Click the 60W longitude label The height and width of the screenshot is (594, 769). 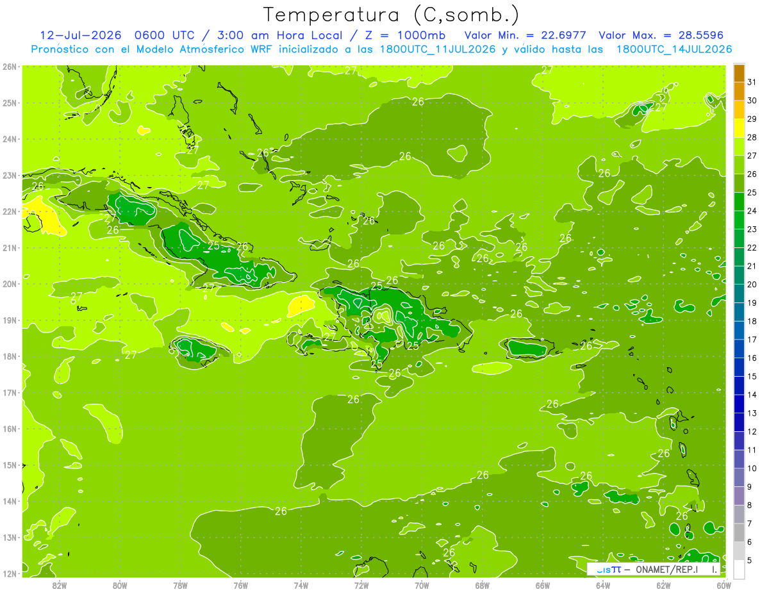pos(724,585)
